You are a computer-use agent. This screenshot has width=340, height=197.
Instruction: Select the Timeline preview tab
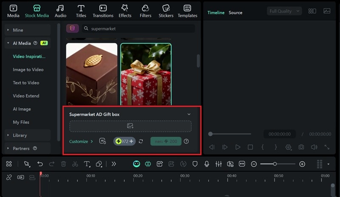pos(216,13)
